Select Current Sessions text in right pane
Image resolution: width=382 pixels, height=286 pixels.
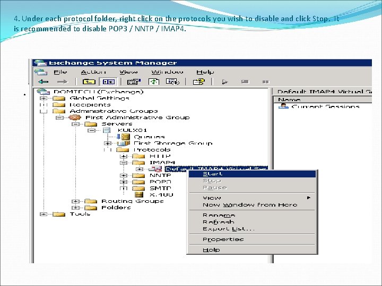[325, 106]
